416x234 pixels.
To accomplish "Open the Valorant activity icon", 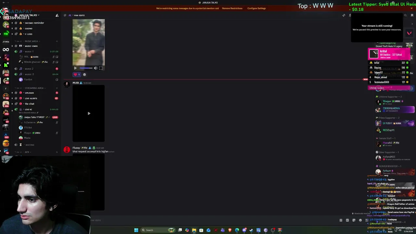I will tap(409, 33).
